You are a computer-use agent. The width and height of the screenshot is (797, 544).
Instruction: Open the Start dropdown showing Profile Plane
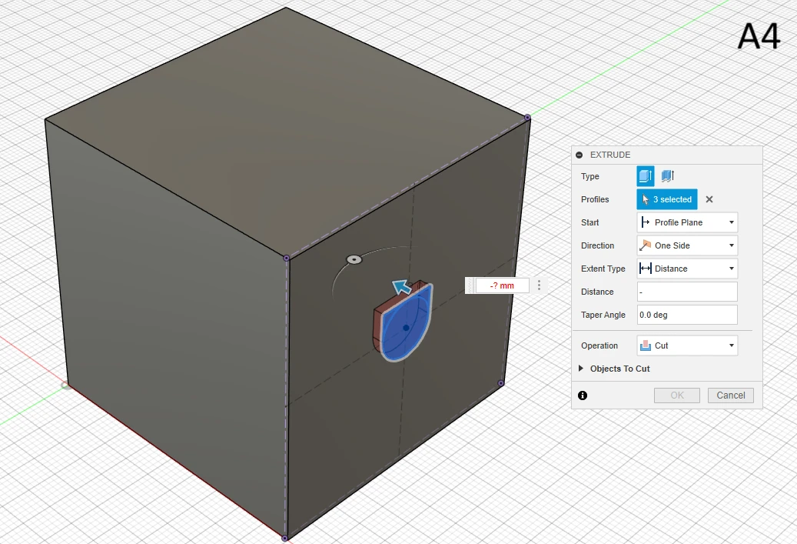(687, 222)
